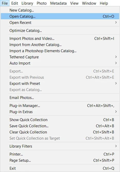The image size is (120, 172).
Task: Open the Plug-in Manager
Action: [60, 106]
